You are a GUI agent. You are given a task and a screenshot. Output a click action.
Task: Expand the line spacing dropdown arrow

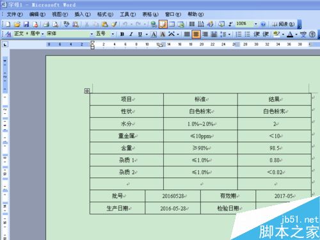pyautogui.click(x=229, y=34)
